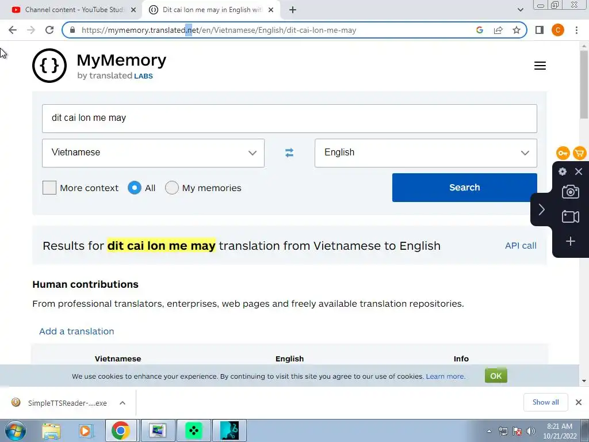Viewport: 589px width, 442px height.
Task: Open the Chrome profile avatar C
Action: (558, 30)
